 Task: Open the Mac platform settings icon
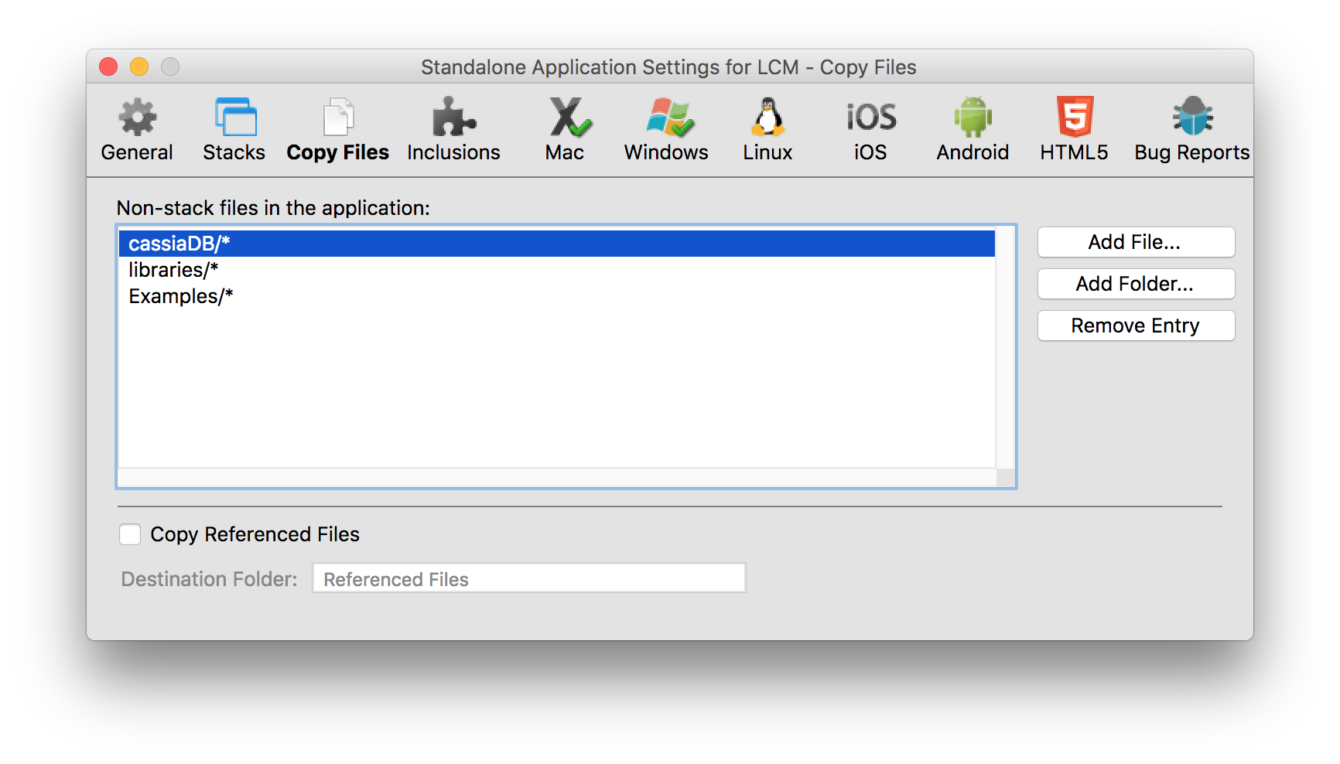click(569, 118)
